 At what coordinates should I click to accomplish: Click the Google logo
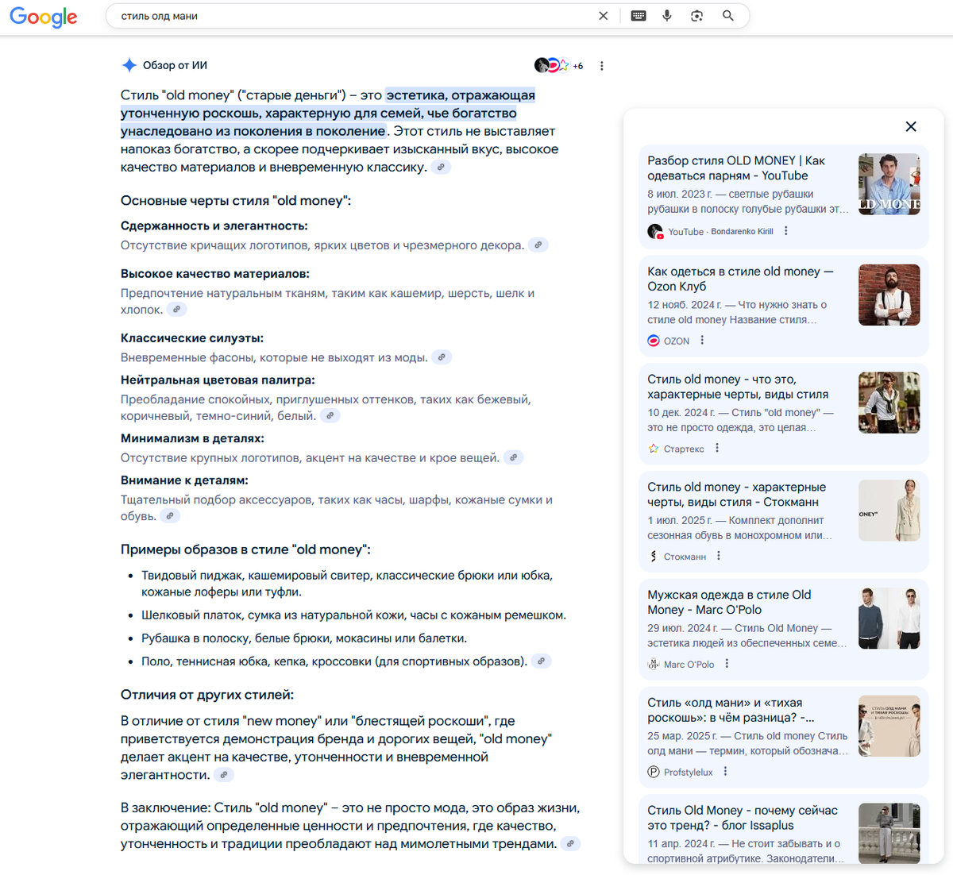tap(43, 17)
